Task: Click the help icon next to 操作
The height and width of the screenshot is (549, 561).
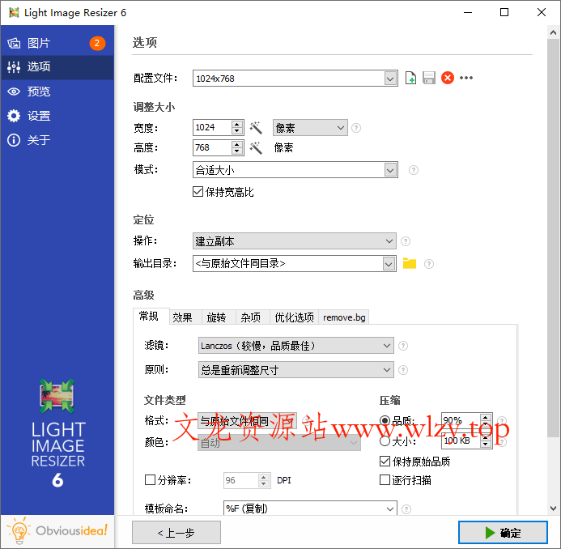Action: tap(406, 241)
